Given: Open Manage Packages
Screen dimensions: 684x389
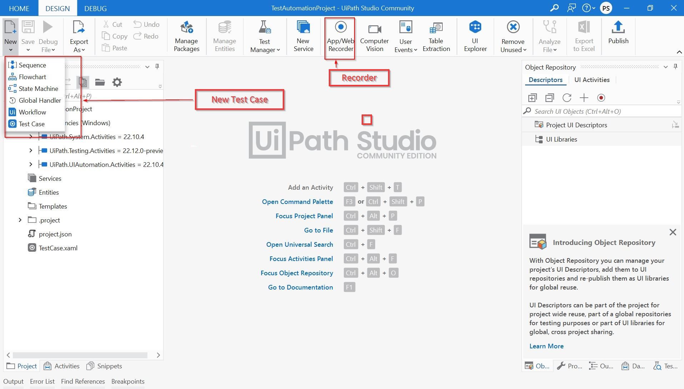Looking at the screenshot, I should pos(186,36).
